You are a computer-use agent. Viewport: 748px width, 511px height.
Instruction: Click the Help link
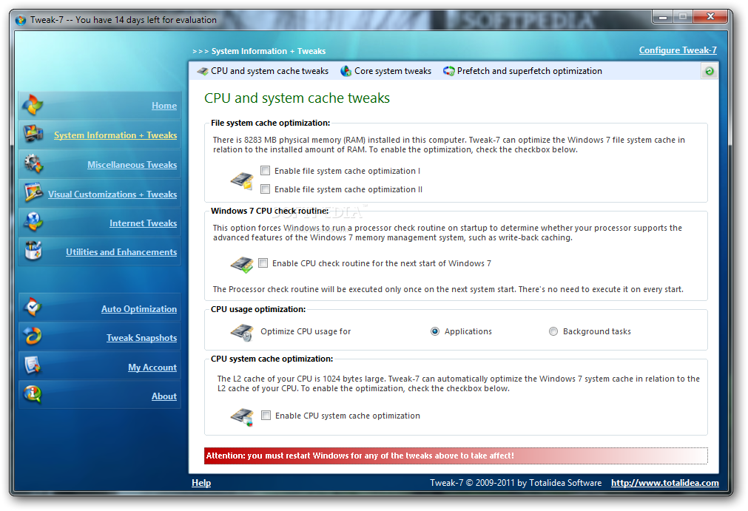[201, 483]
